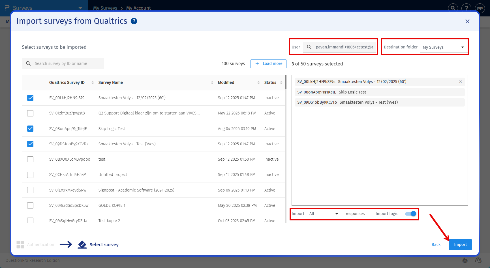The image size is (490, 268).
Task: Click the survey ID SV_0lA8ZdSdSpcbK5w
Action: click(x=69, y=205)
